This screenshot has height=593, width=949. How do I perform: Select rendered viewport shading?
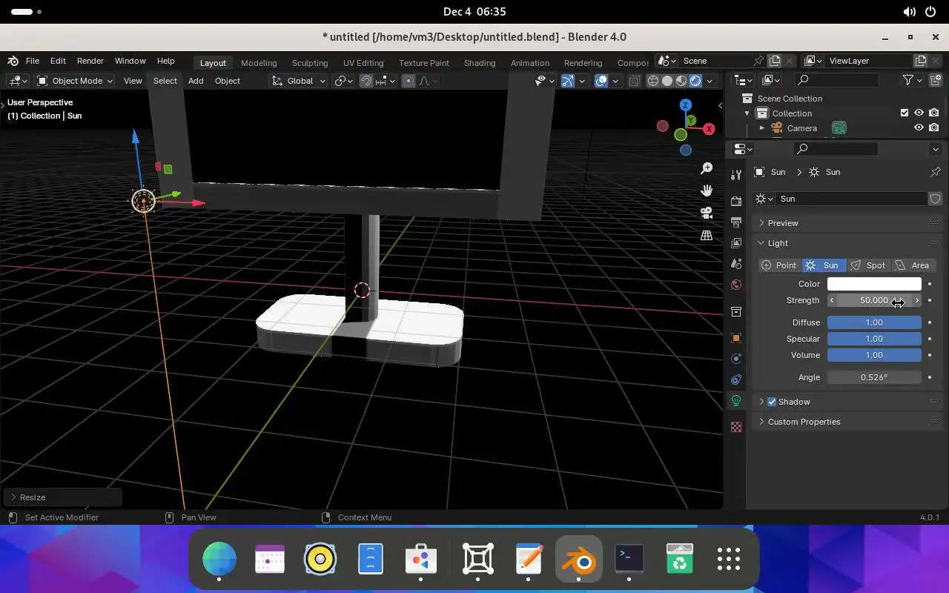[x=695, y=81]
